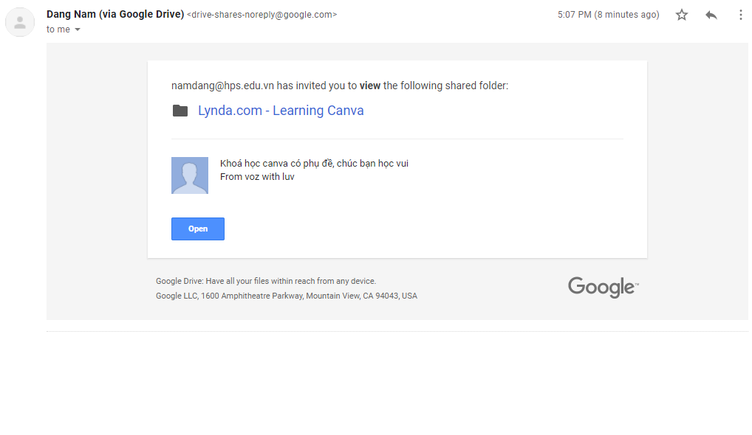
Task: Click the 'Google Drive: Have all your files' text
Action: pos(266,281)
